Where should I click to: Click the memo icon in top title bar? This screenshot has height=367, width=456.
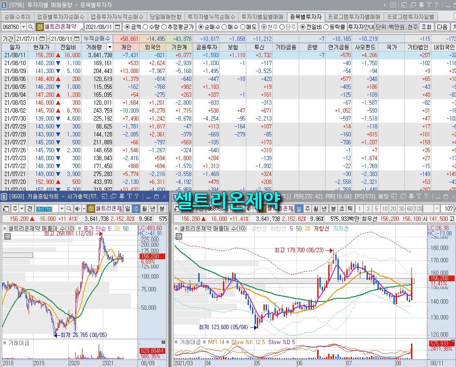tap(393, 5)
